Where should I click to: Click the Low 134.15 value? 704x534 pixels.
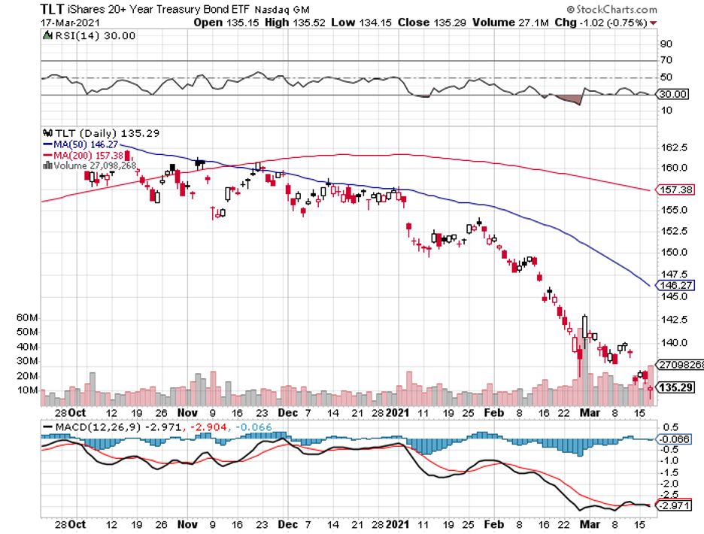[362, 23]
